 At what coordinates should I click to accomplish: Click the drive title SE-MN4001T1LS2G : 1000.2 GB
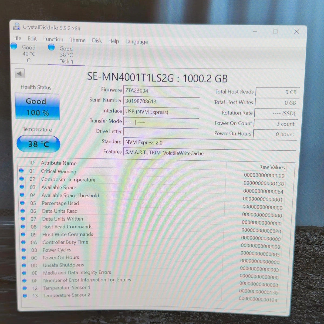pyautogui.click(x=157, y=78)
